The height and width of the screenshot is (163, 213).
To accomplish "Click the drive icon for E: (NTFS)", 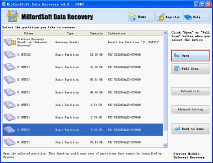I will 9,79.
